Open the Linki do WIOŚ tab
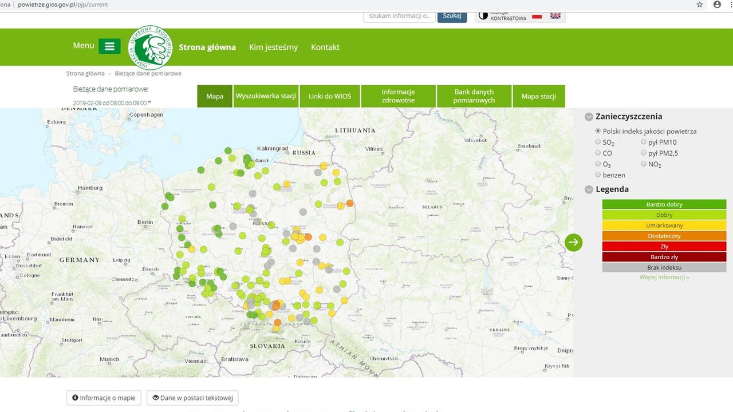733x412 pixels. [330, 96]
